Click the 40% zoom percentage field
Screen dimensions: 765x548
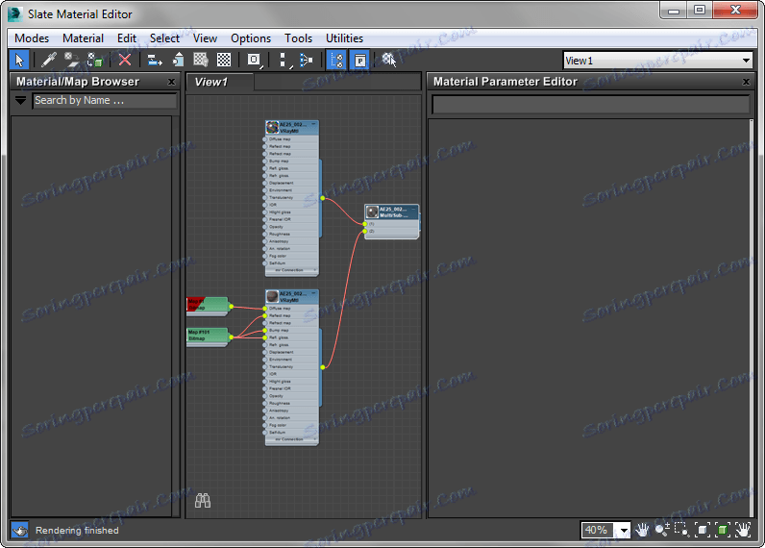click(x=599, y=530)
